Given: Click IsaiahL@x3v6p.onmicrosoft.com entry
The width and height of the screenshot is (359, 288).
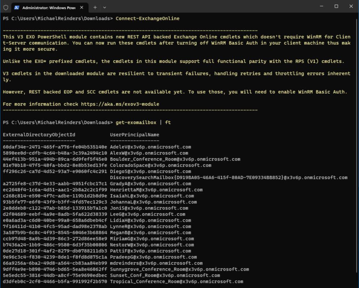Looking at the screenshot, I should 152,196.
